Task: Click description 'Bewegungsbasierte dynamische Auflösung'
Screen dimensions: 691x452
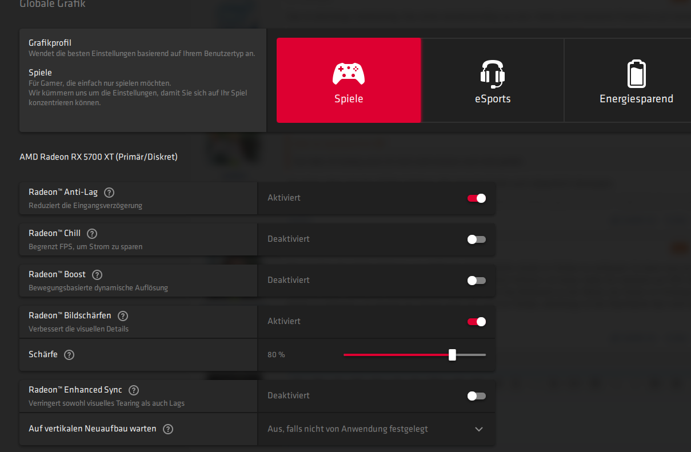Action: click(x=98, y=288)
